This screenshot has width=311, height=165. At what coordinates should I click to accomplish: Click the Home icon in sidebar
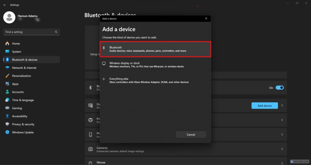tap(7, 43)
